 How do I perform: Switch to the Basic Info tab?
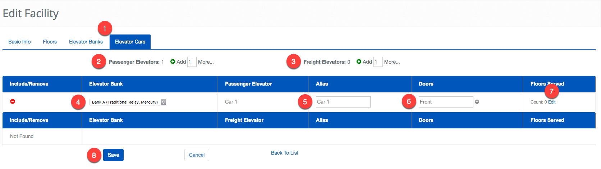point(19,42)
